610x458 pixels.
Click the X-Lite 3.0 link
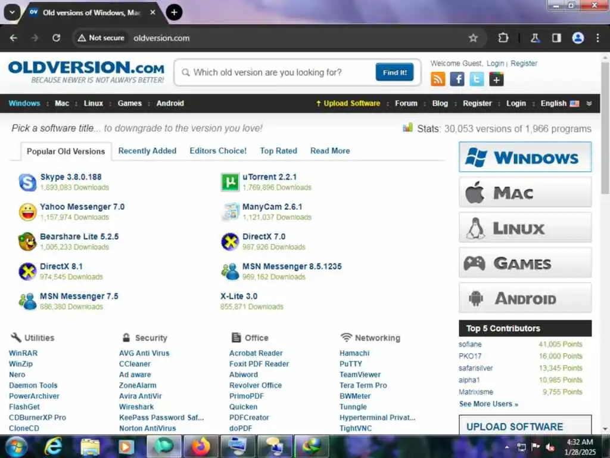[239, 296]
